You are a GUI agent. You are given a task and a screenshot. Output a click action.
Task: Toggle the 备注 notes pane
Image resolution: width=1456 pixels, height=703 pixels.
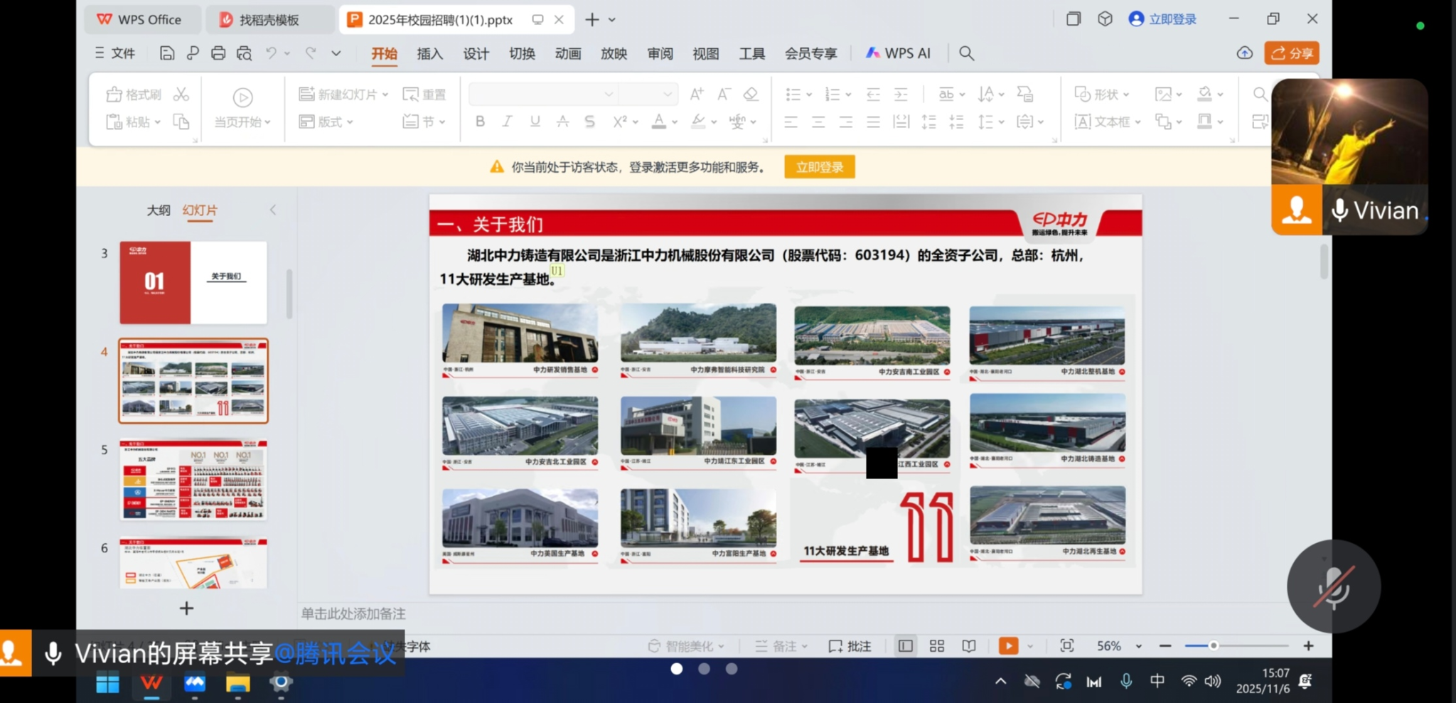780,645
